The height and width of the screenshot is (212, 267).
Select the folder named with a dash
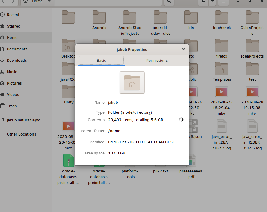pyautogui.click(x=68, y=20)
